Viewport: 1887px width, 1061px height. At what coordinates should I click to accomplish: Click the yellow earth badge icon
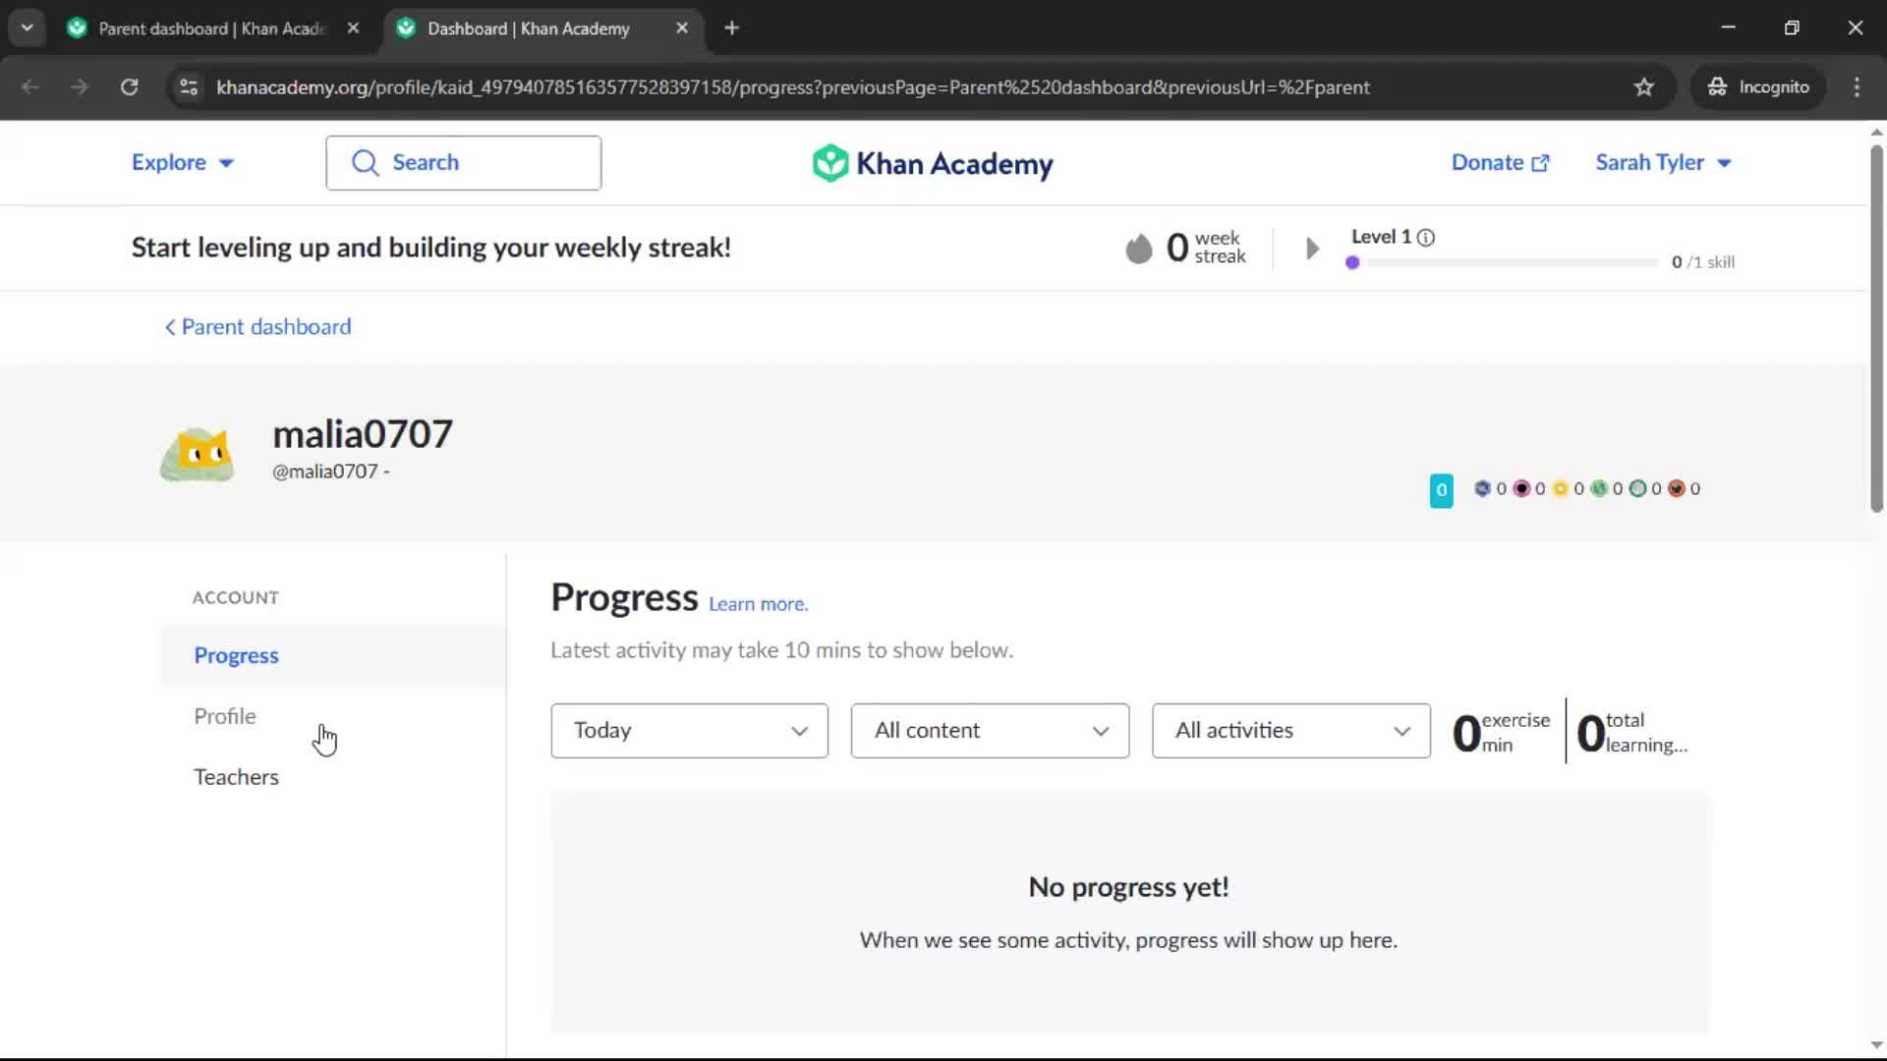(1561, 488)
